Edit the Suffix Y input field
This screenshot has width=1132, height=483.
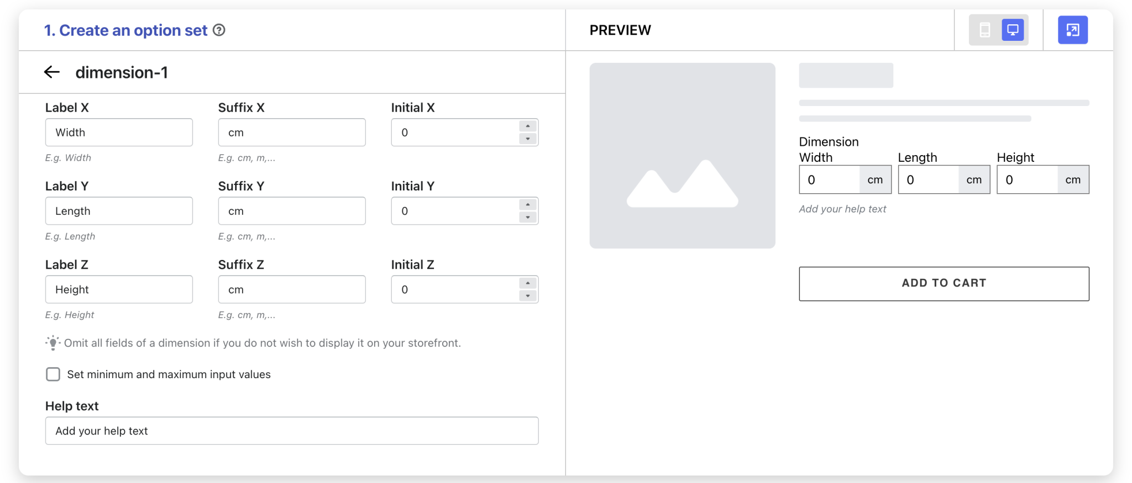point(291,211)
